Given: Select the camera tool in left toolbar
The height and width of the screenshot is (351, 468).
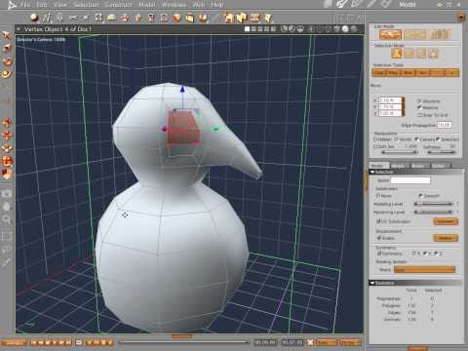Looking at the screenshot, I should click(x=7, y=194).
